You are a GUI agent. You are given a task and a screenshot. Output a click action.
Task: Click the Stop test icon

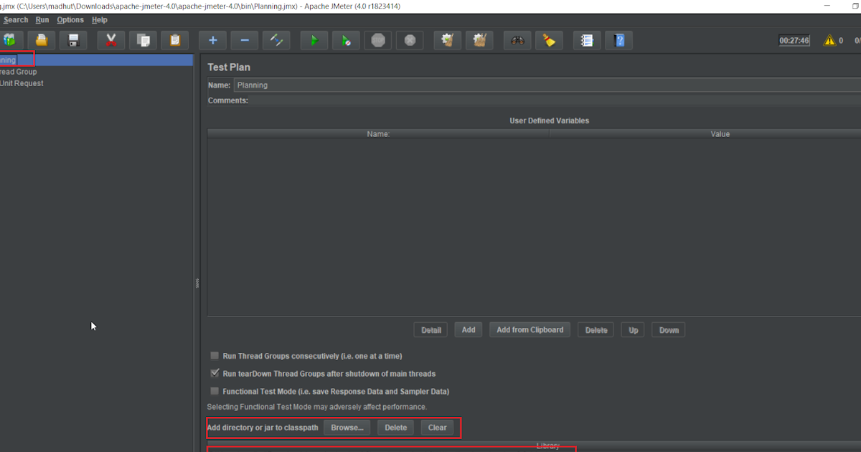(378, 40)
